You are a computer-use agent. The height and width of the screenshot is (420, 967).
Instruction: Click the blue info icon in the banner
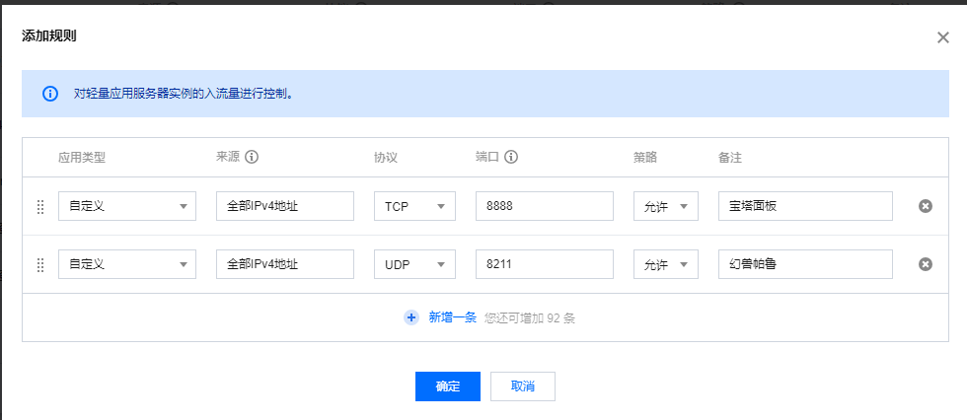click(50, 94)
